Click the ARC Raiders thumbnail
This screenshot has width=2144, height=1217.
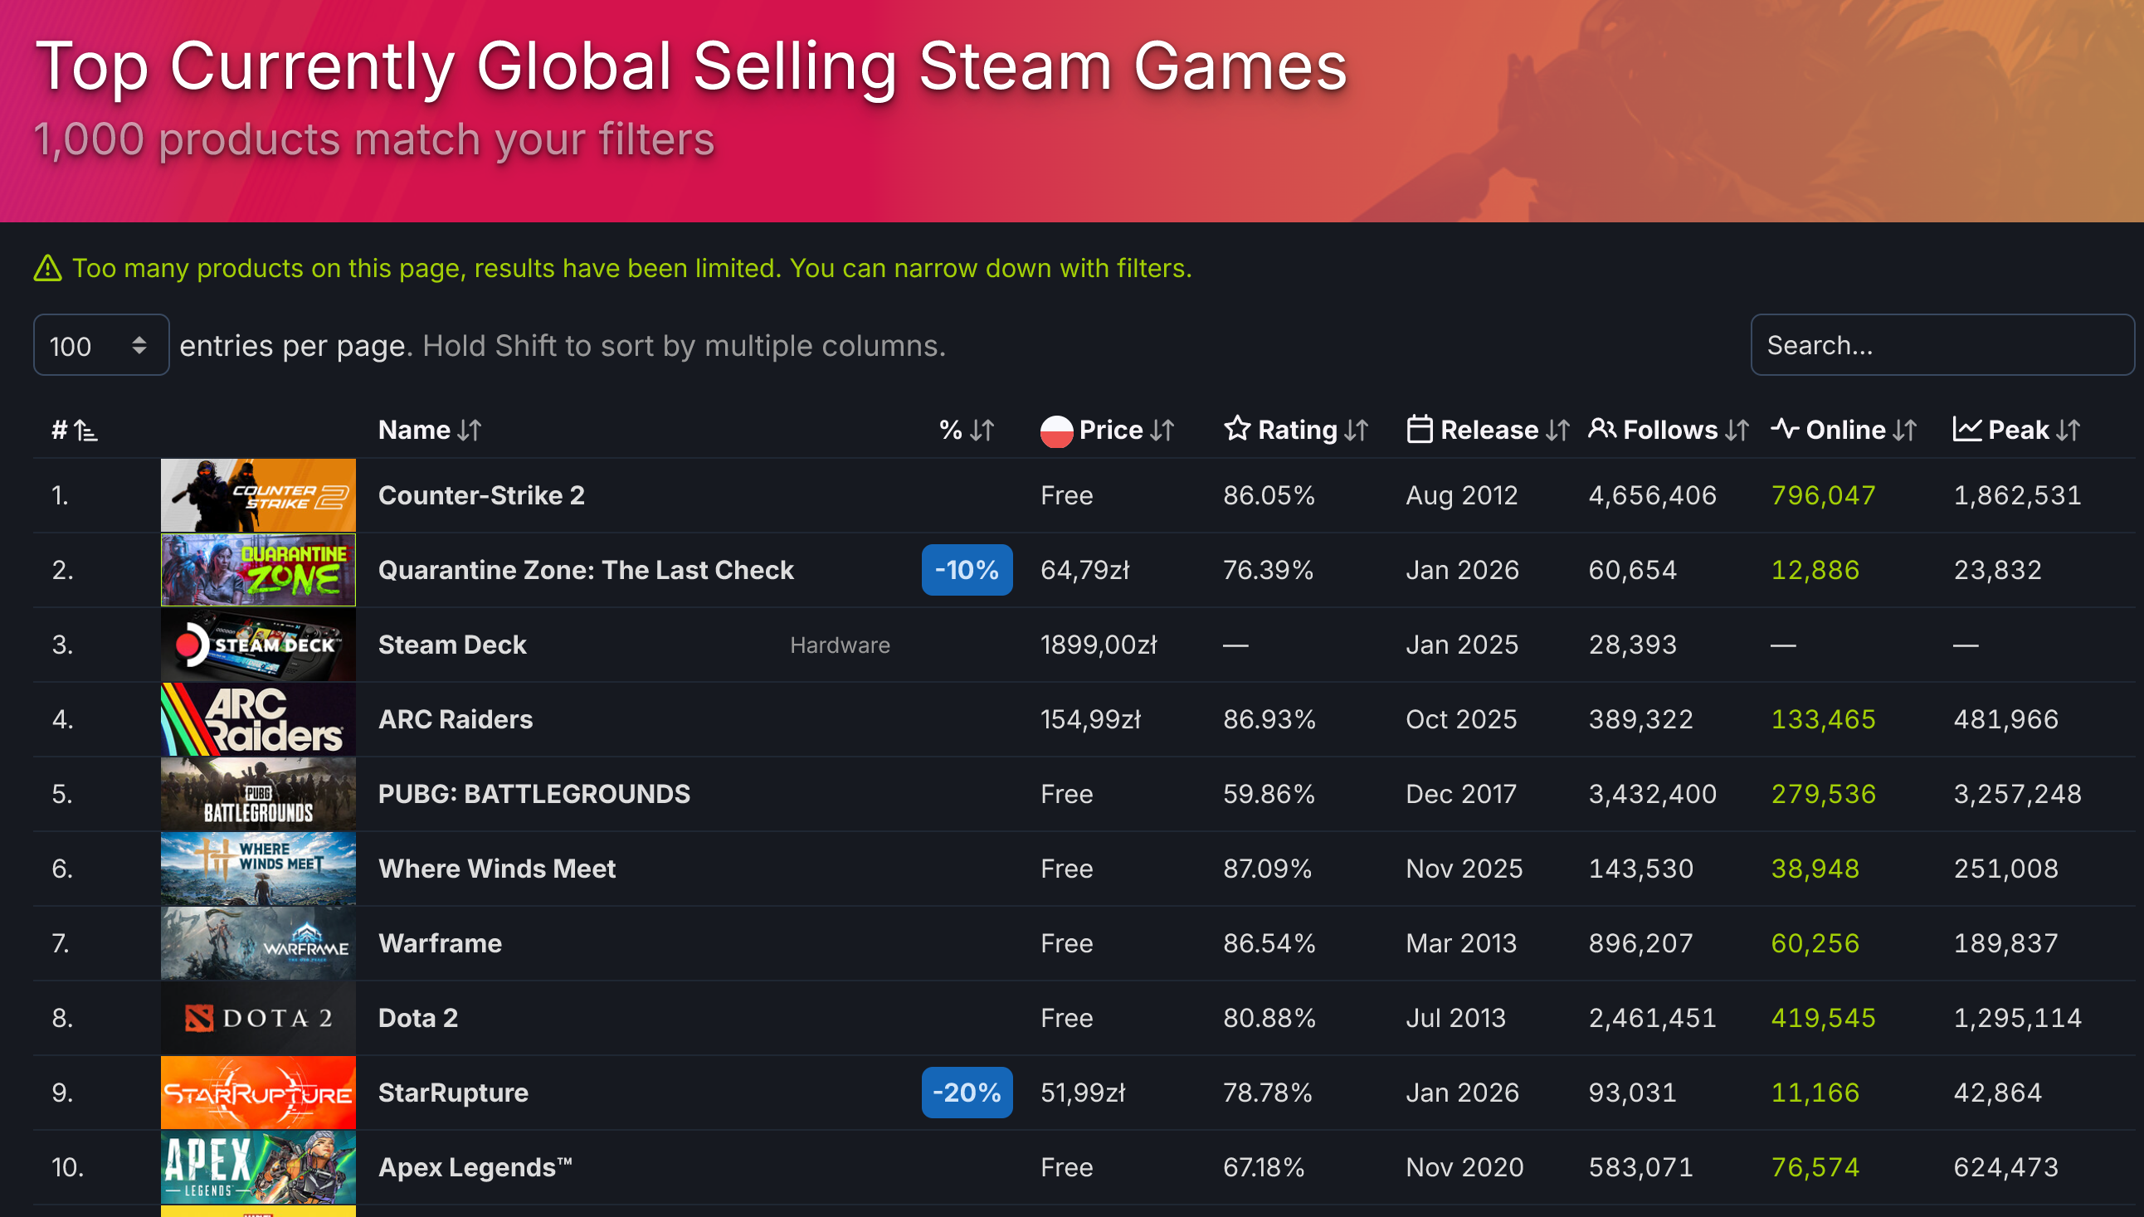[x=257, y=718]
